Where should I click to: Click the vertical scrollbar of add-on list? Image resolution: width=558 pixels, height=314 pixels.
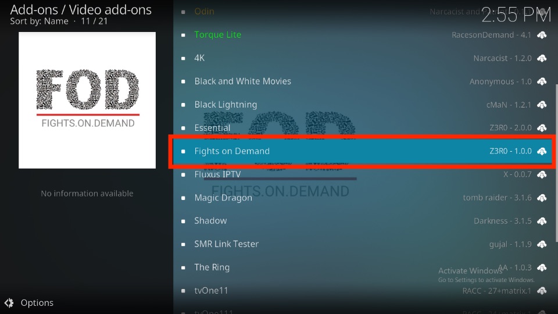click(556, 164)
